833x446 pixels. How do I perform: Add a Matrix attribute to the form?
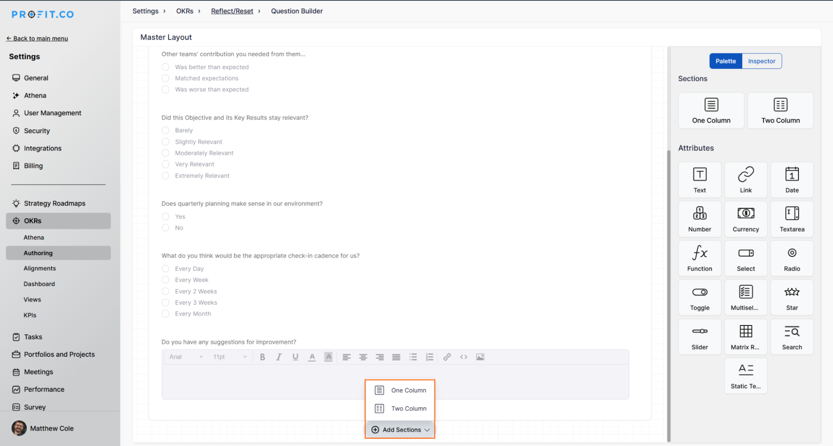[745, 336]
